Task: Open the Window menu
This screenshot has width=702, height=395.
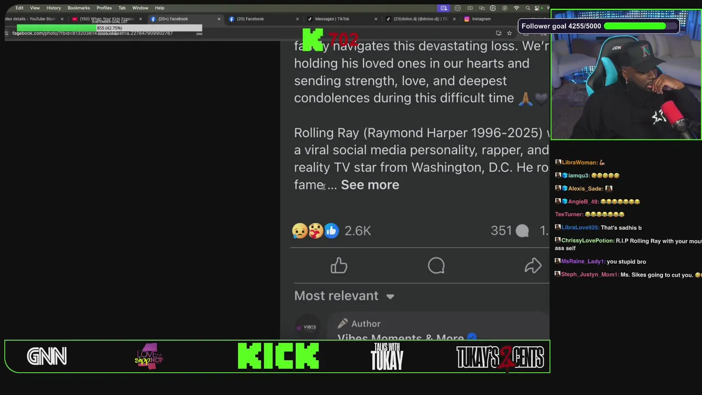Action: pos(140,8)
